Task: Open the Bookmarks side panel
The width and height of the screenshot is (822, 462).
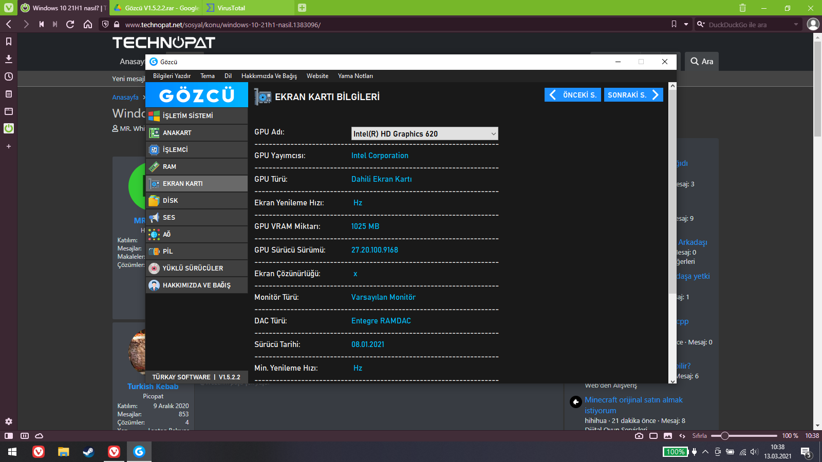Action: 8,42
